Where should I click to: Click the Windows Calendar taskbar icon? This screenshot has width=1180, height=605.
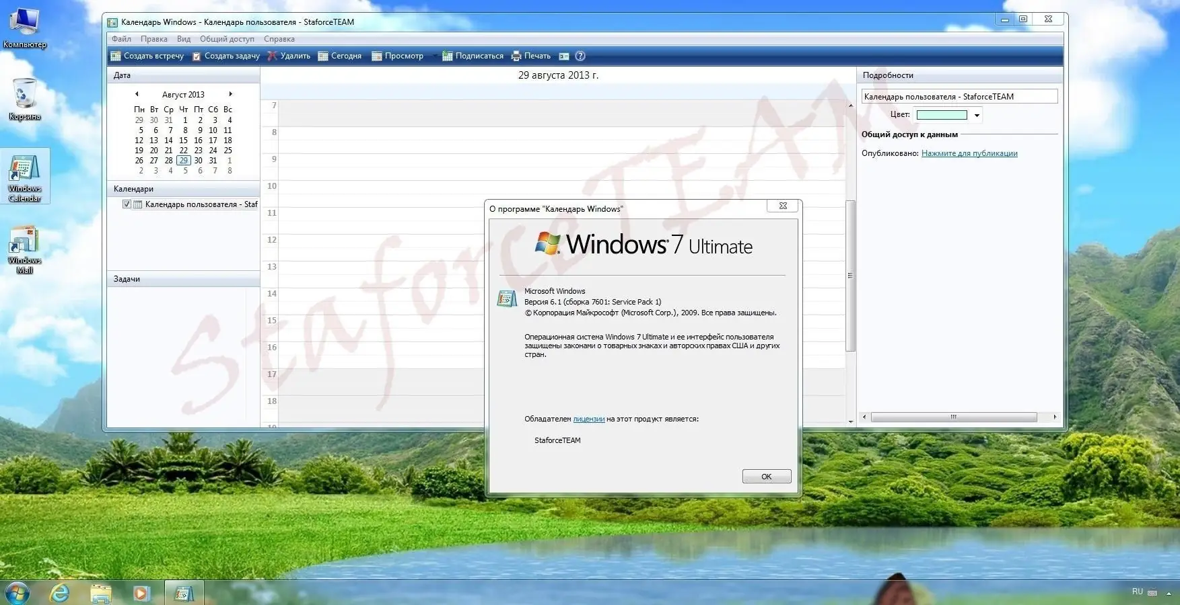tap(182, 593)
